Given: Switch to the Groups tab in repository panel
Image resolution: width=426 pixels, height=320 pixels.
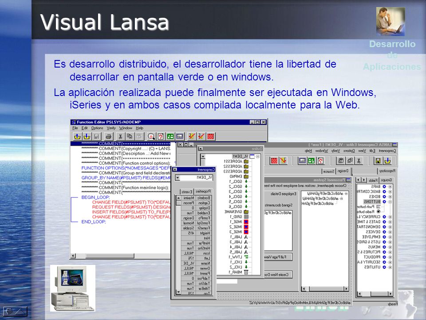Looking at the screenshot, I should pyautogui.click(x=387, y=180).
